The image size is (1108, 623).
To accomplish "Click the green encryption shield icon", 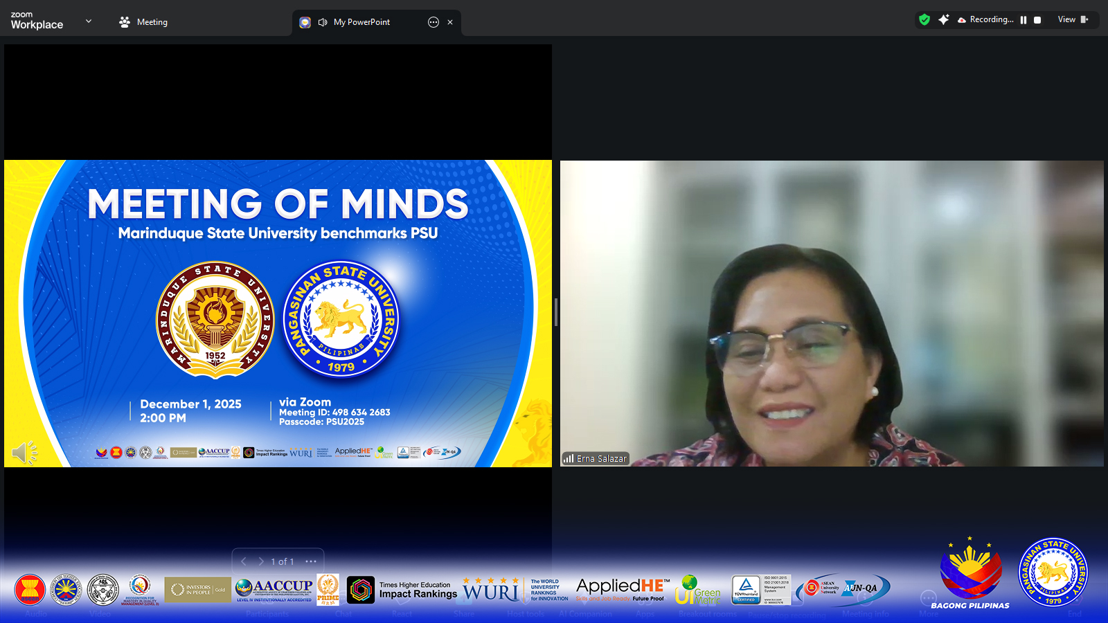I will (x=924, y=19).
